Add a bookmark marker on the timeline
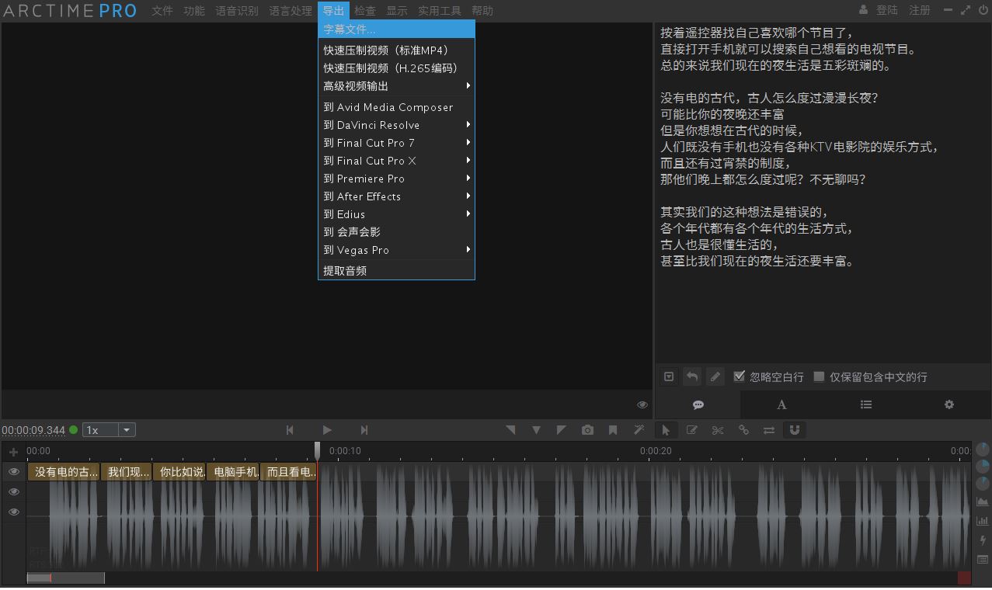Image resolution: width=992 pixels, height=590 pixels. tap(613, 430)
